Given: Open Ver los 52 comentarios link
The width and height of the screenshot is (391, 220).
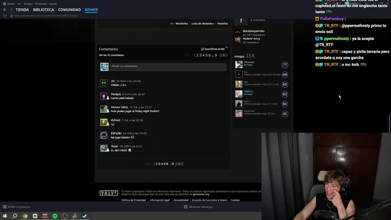Looking at the screenshot, I should [x=111, y=55].
